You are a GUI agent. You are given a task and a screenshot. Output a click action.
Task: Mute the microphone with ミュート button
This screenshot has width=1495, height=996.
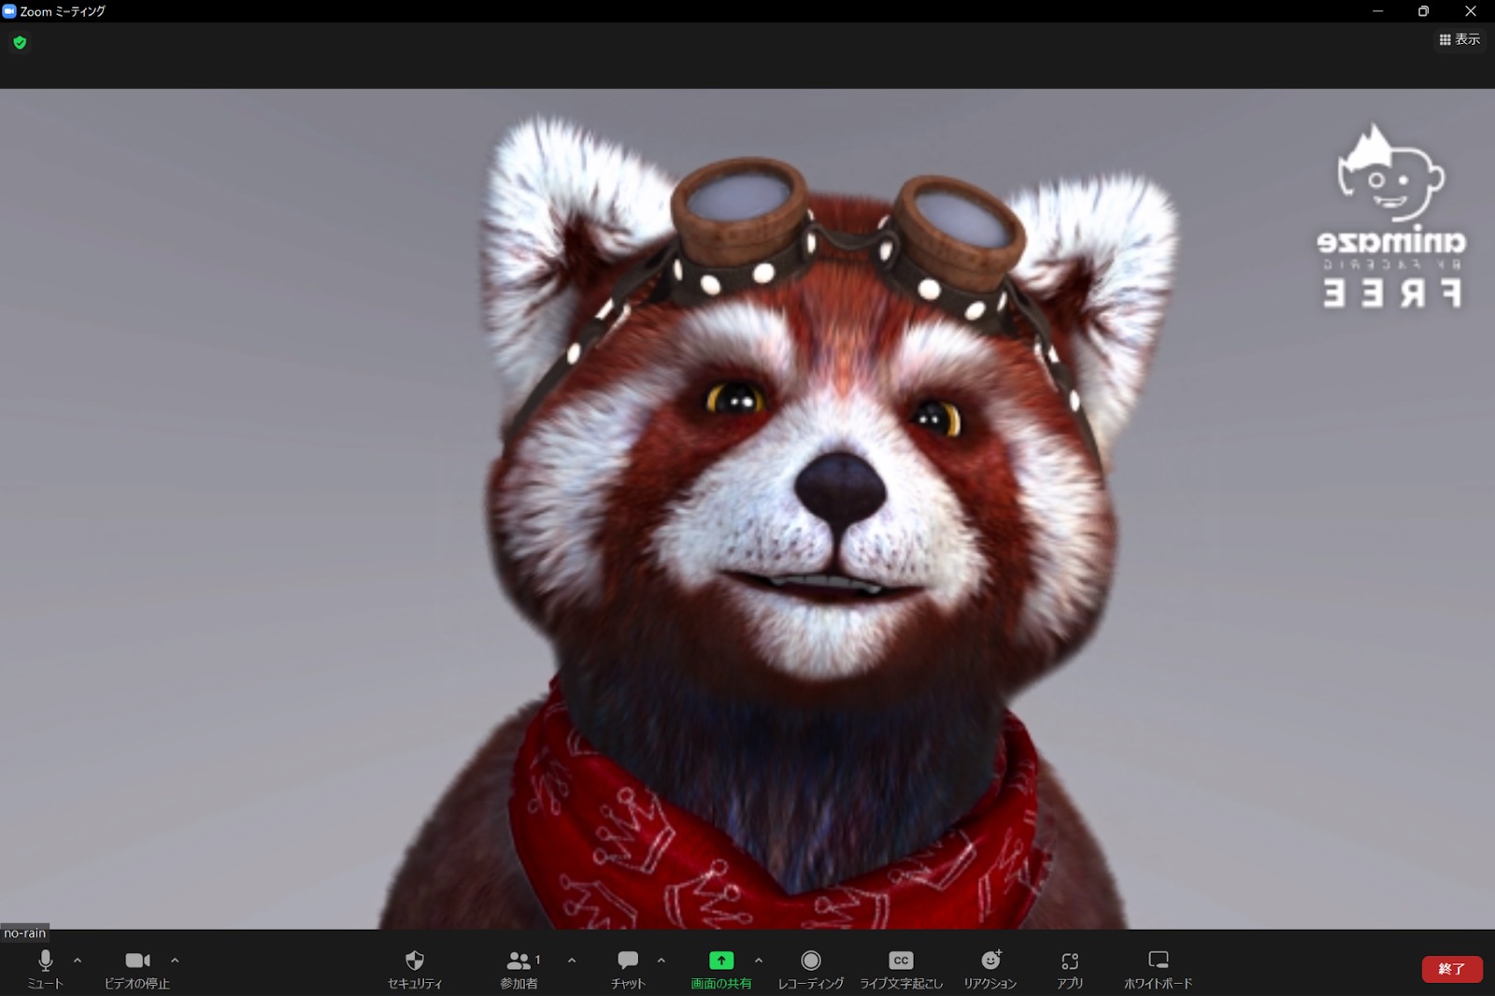[x=45, y=969]
